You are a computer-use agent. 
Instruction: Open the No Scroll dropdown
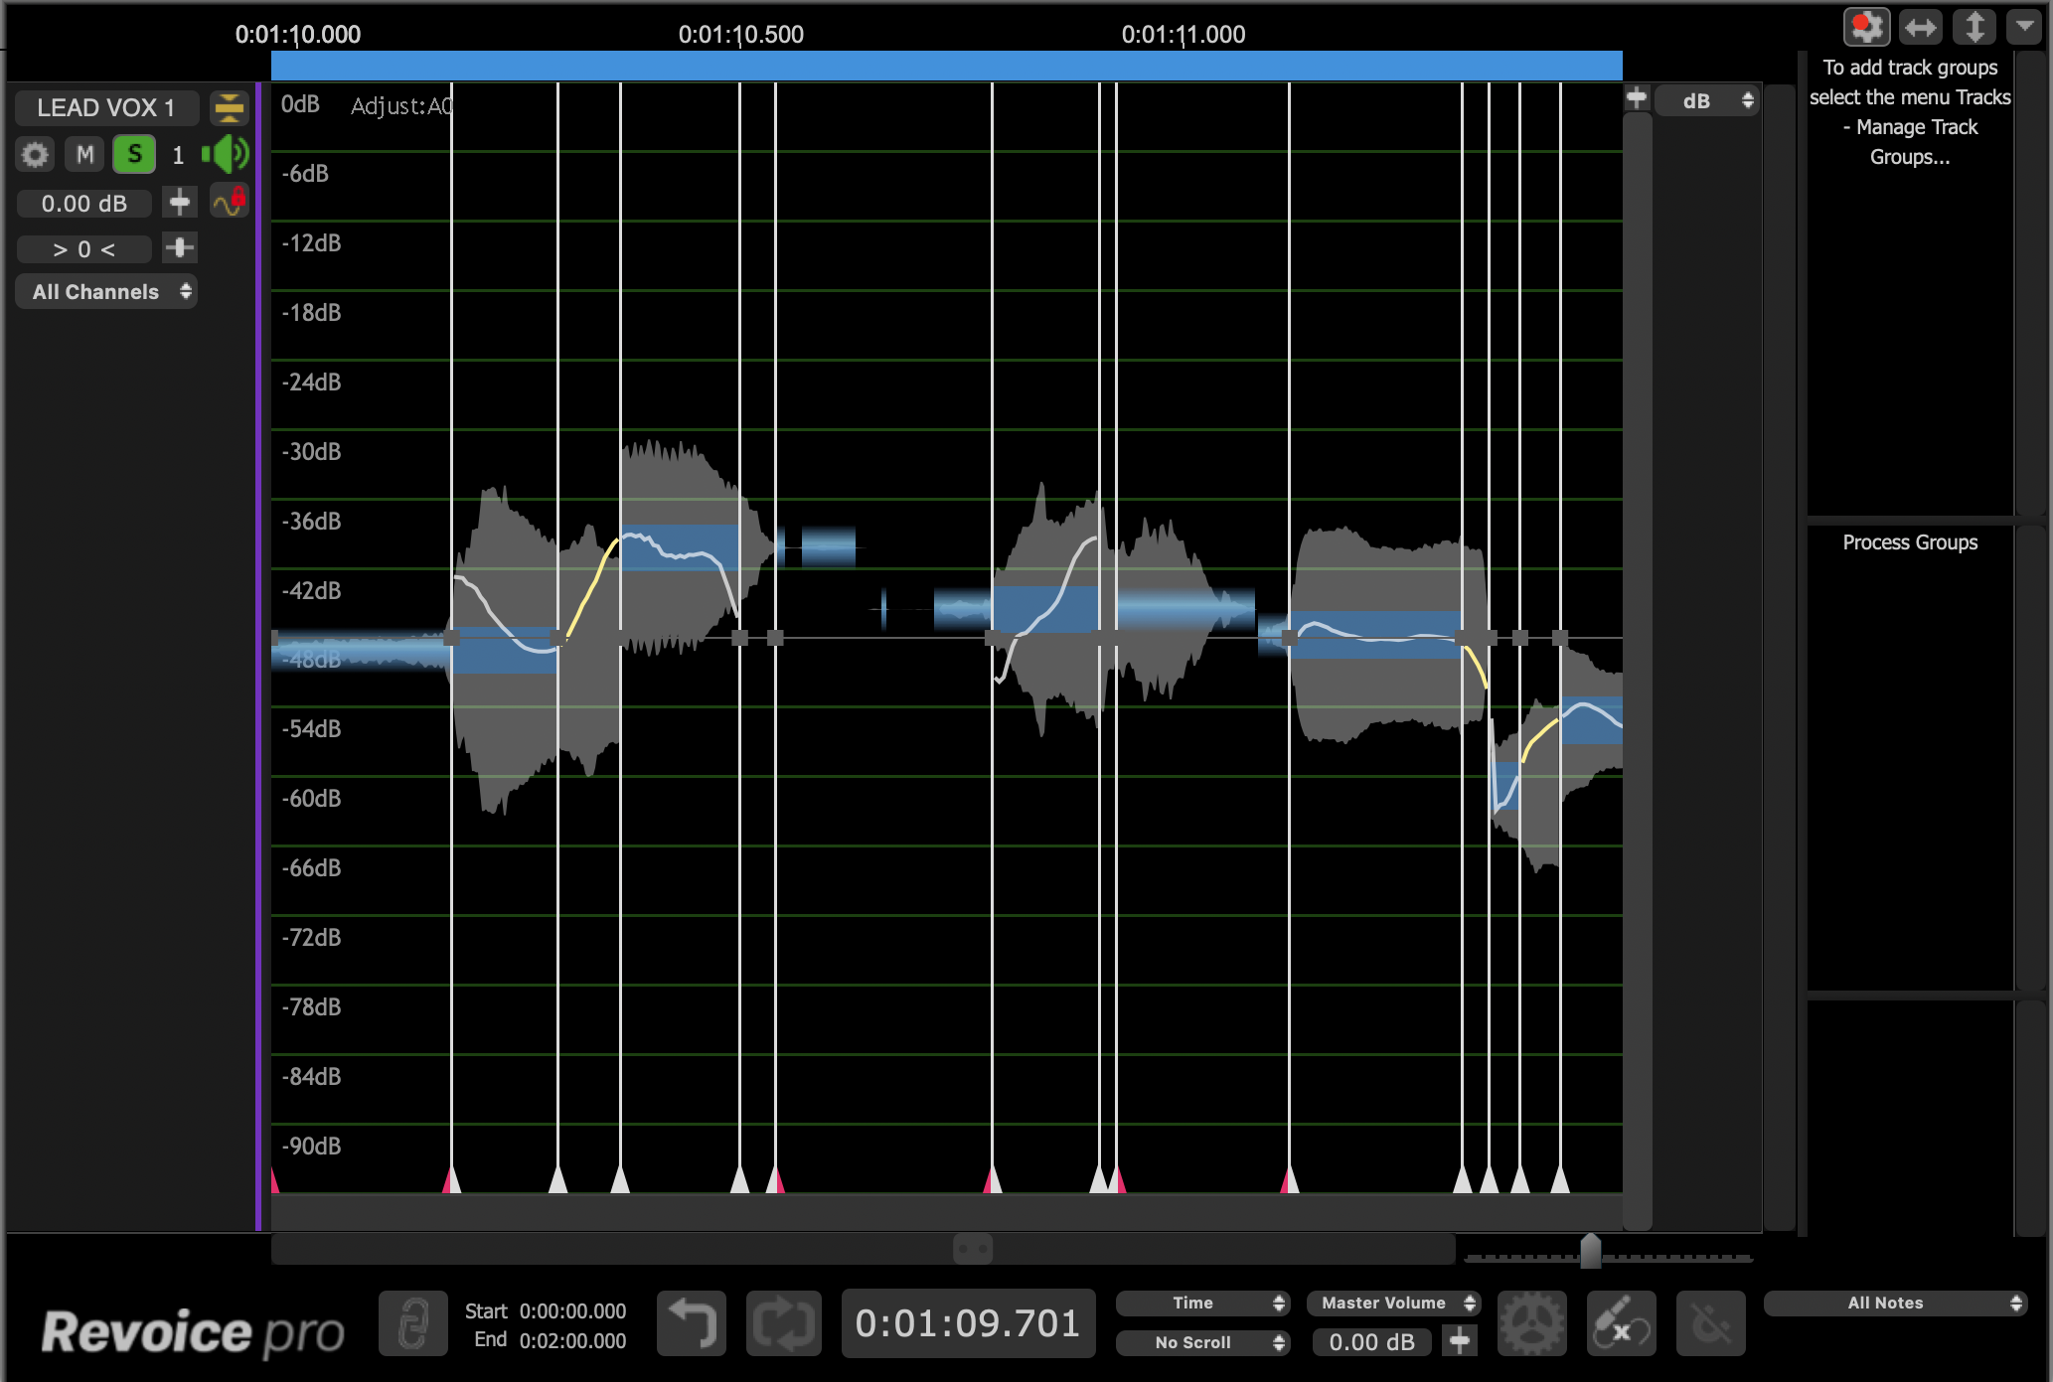[1202, 1342]
